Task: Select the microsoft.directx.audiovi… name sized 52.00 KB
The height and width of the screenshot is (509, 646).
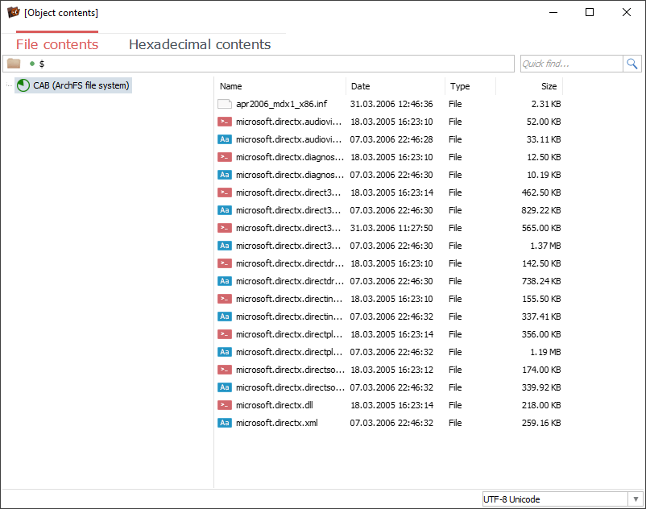Action: 289,122
